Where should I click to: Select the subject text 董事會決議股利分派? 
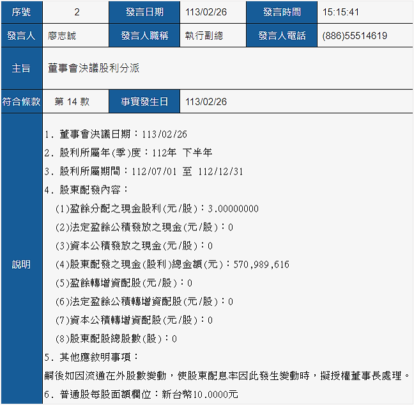point(94,68)
